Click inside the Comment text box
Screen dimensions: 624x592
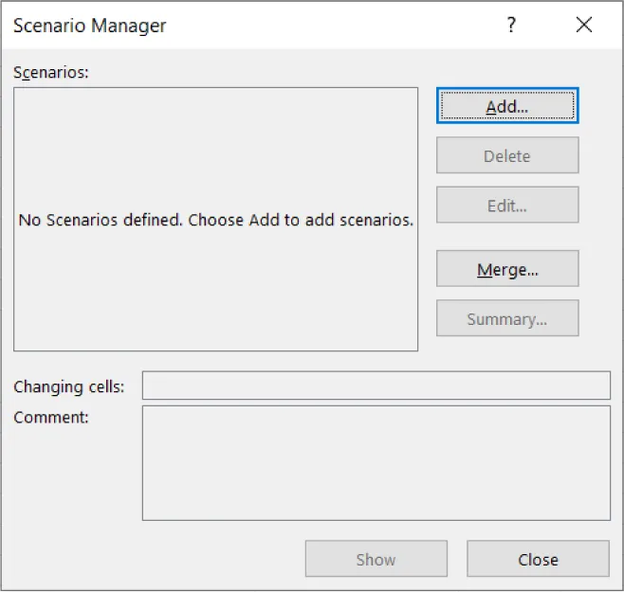(x=376, y=463)
